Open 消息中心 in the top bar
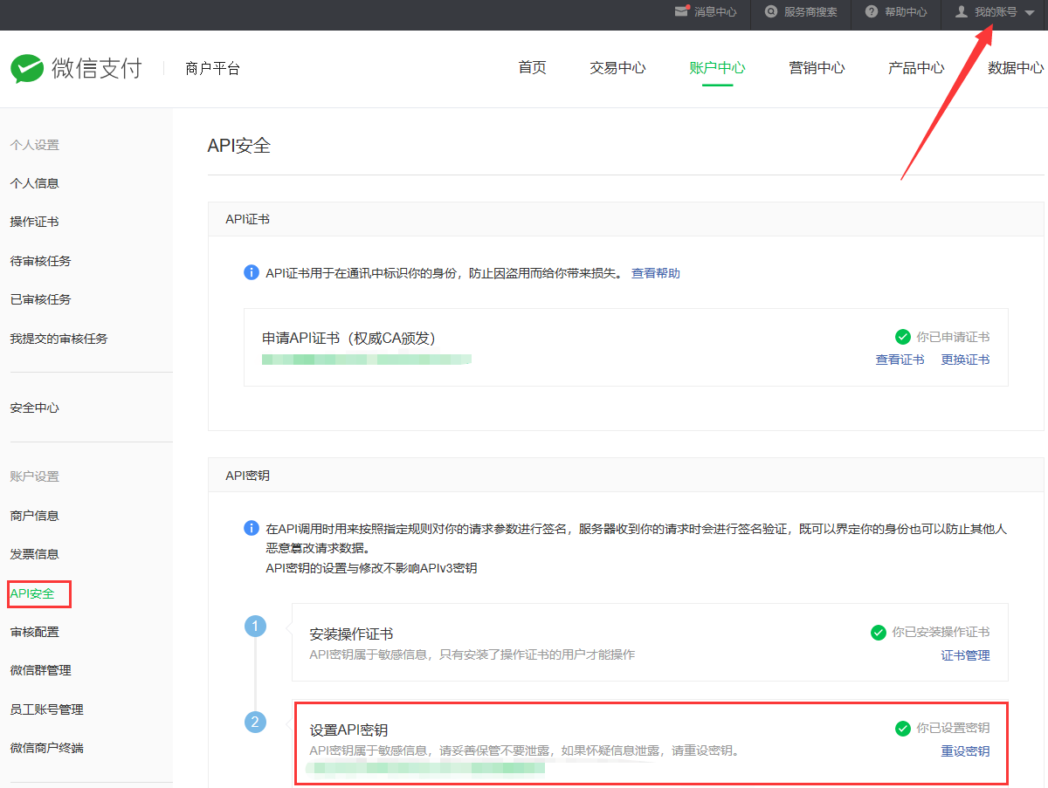 pos(715,12)
